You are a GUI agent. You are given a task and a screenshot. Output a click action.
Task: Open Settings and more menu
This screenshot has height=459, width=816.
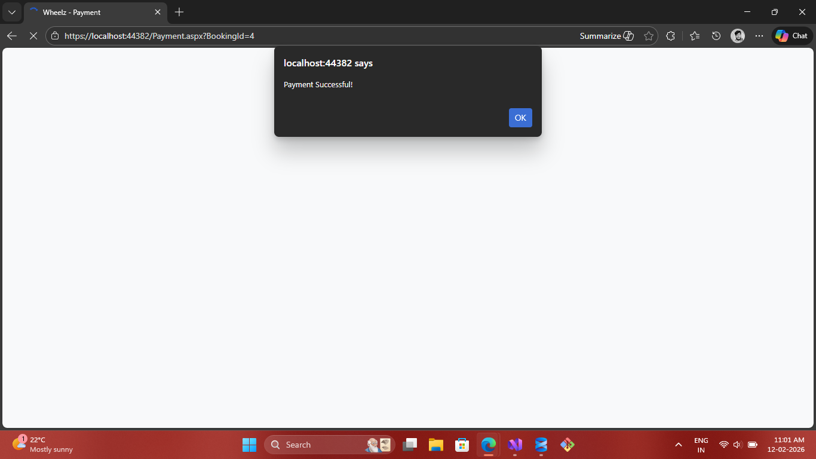[x=759, y=36]
